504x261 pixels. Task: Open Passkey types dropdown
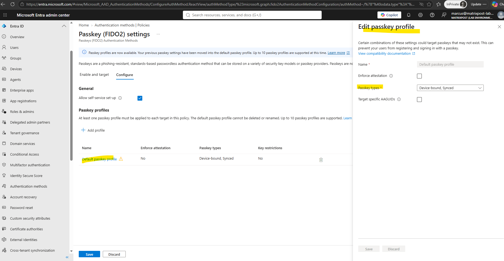[450, 88]
